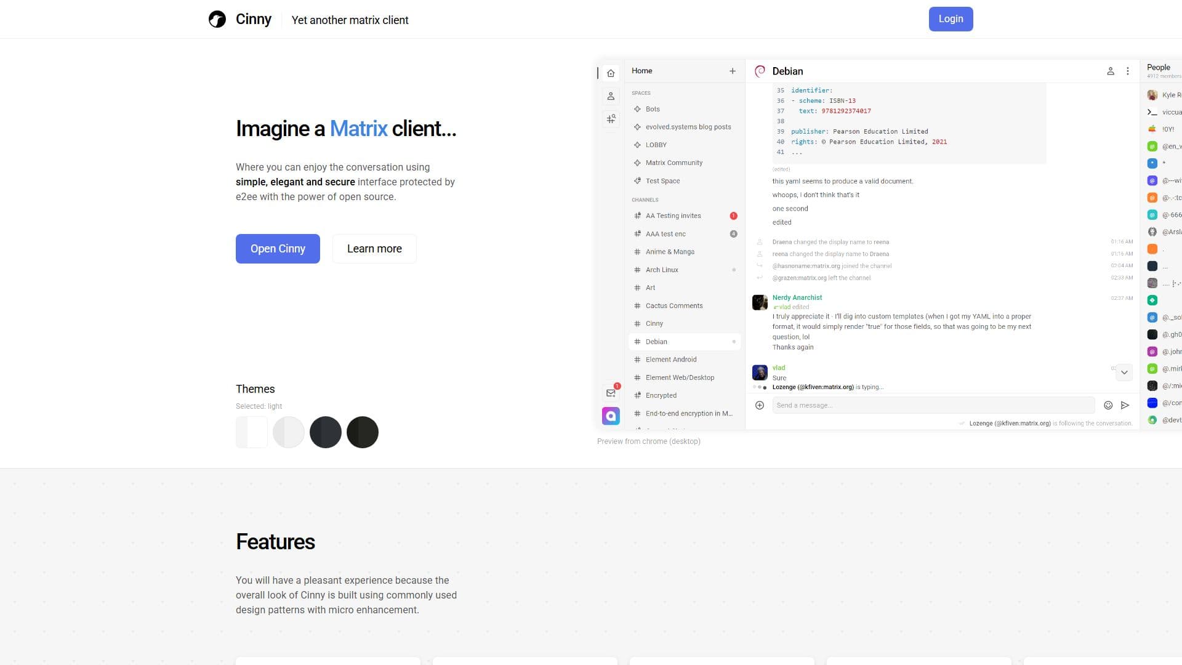Click the People panel heading

[1158, 67]
